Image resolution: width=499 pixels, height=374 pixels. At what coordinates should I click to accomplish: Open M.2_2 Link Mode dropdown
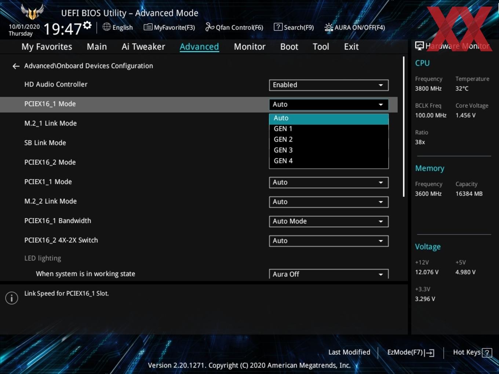pyautogui.click(x=329, y=202)
